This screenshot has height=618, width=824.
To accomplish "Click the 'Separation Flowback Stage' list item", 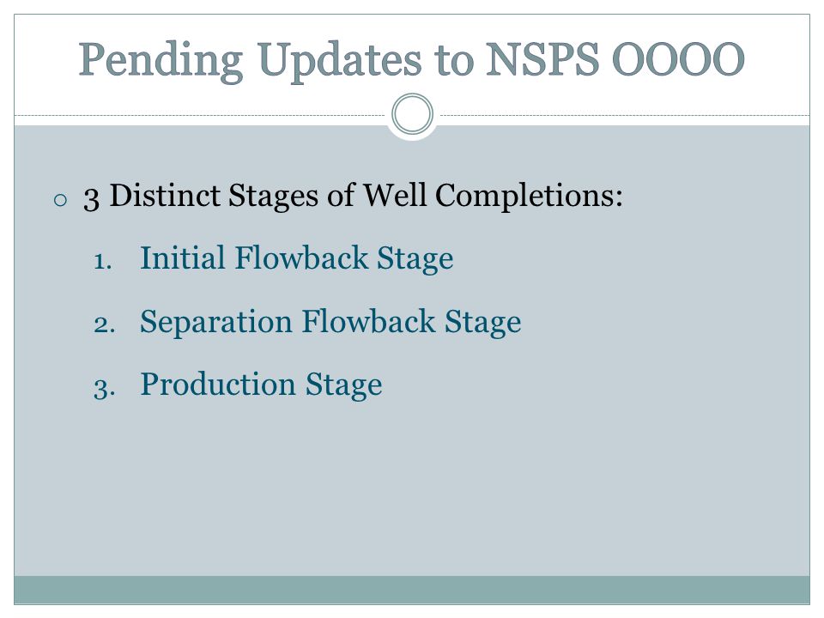I will pyautogui.click(x=330, y=322).
